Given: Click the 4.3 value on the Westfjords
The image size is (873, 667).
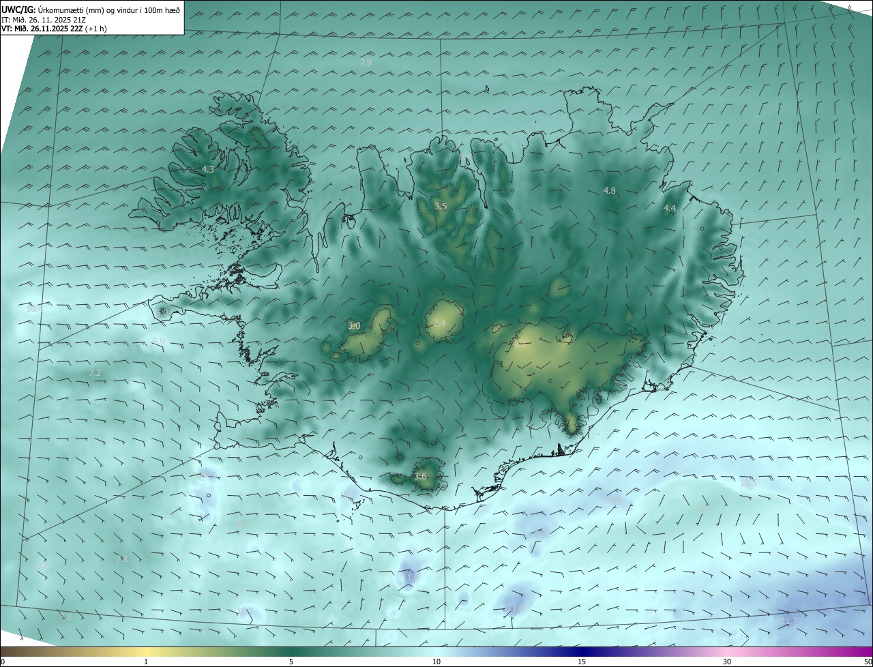Looking at the screenshot, I should tap(207, 169).
